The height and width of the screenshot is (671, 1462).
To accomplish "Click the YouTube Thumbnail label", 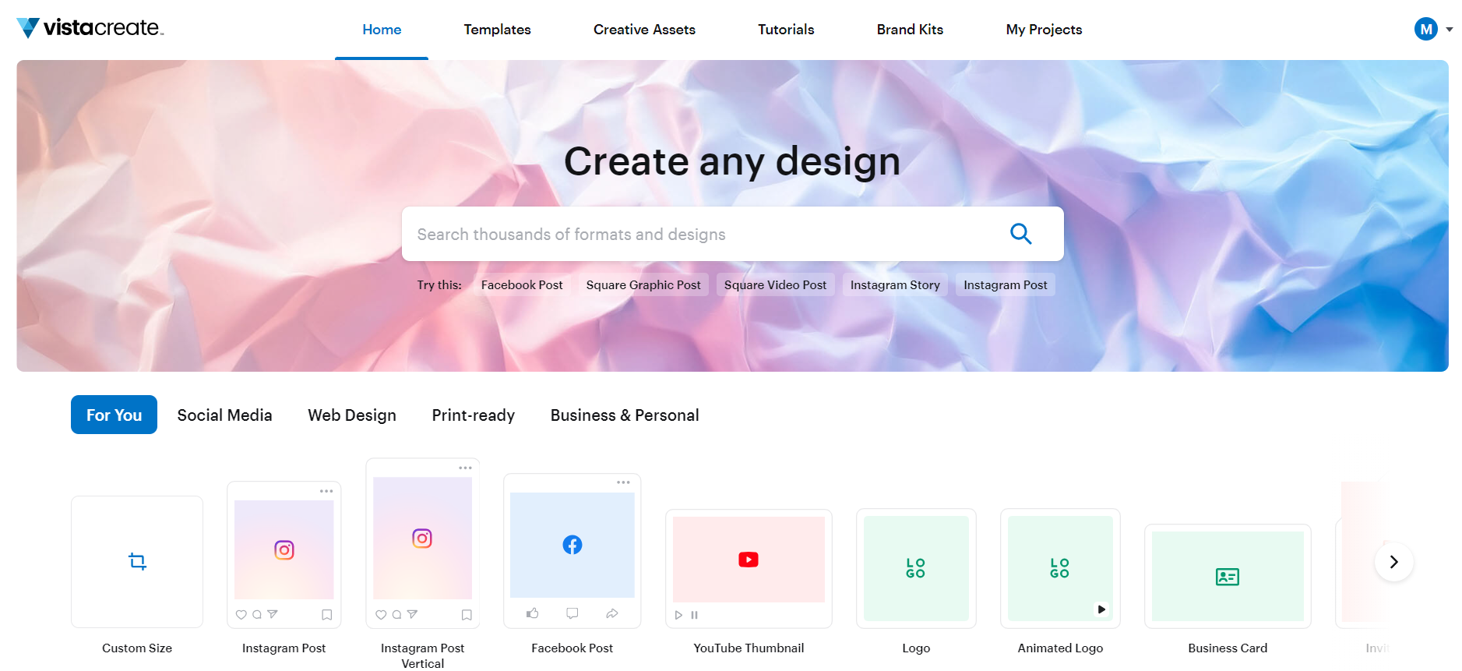I will 749,648.
